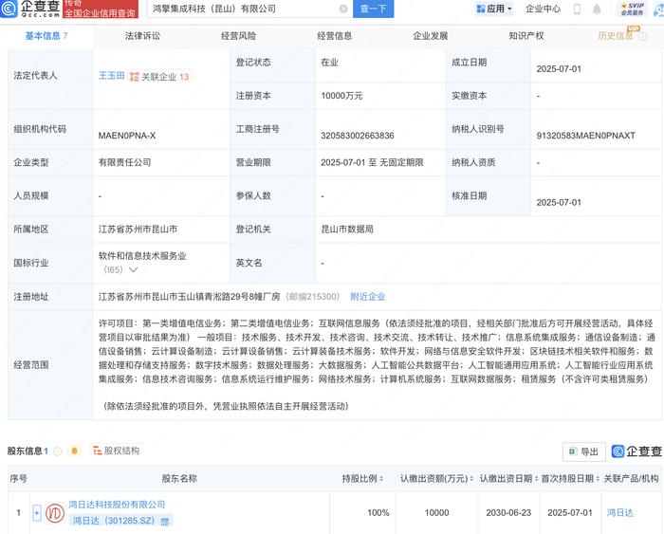The height and width of the screenshot is (534, 664).
Task: Click the orange bell icon near 股东信息
Action: (74, 451)
